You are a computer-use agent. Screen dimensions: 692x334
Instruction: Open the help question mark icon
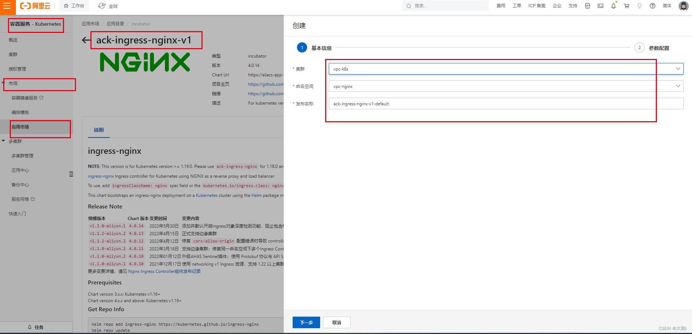[653, 6]
